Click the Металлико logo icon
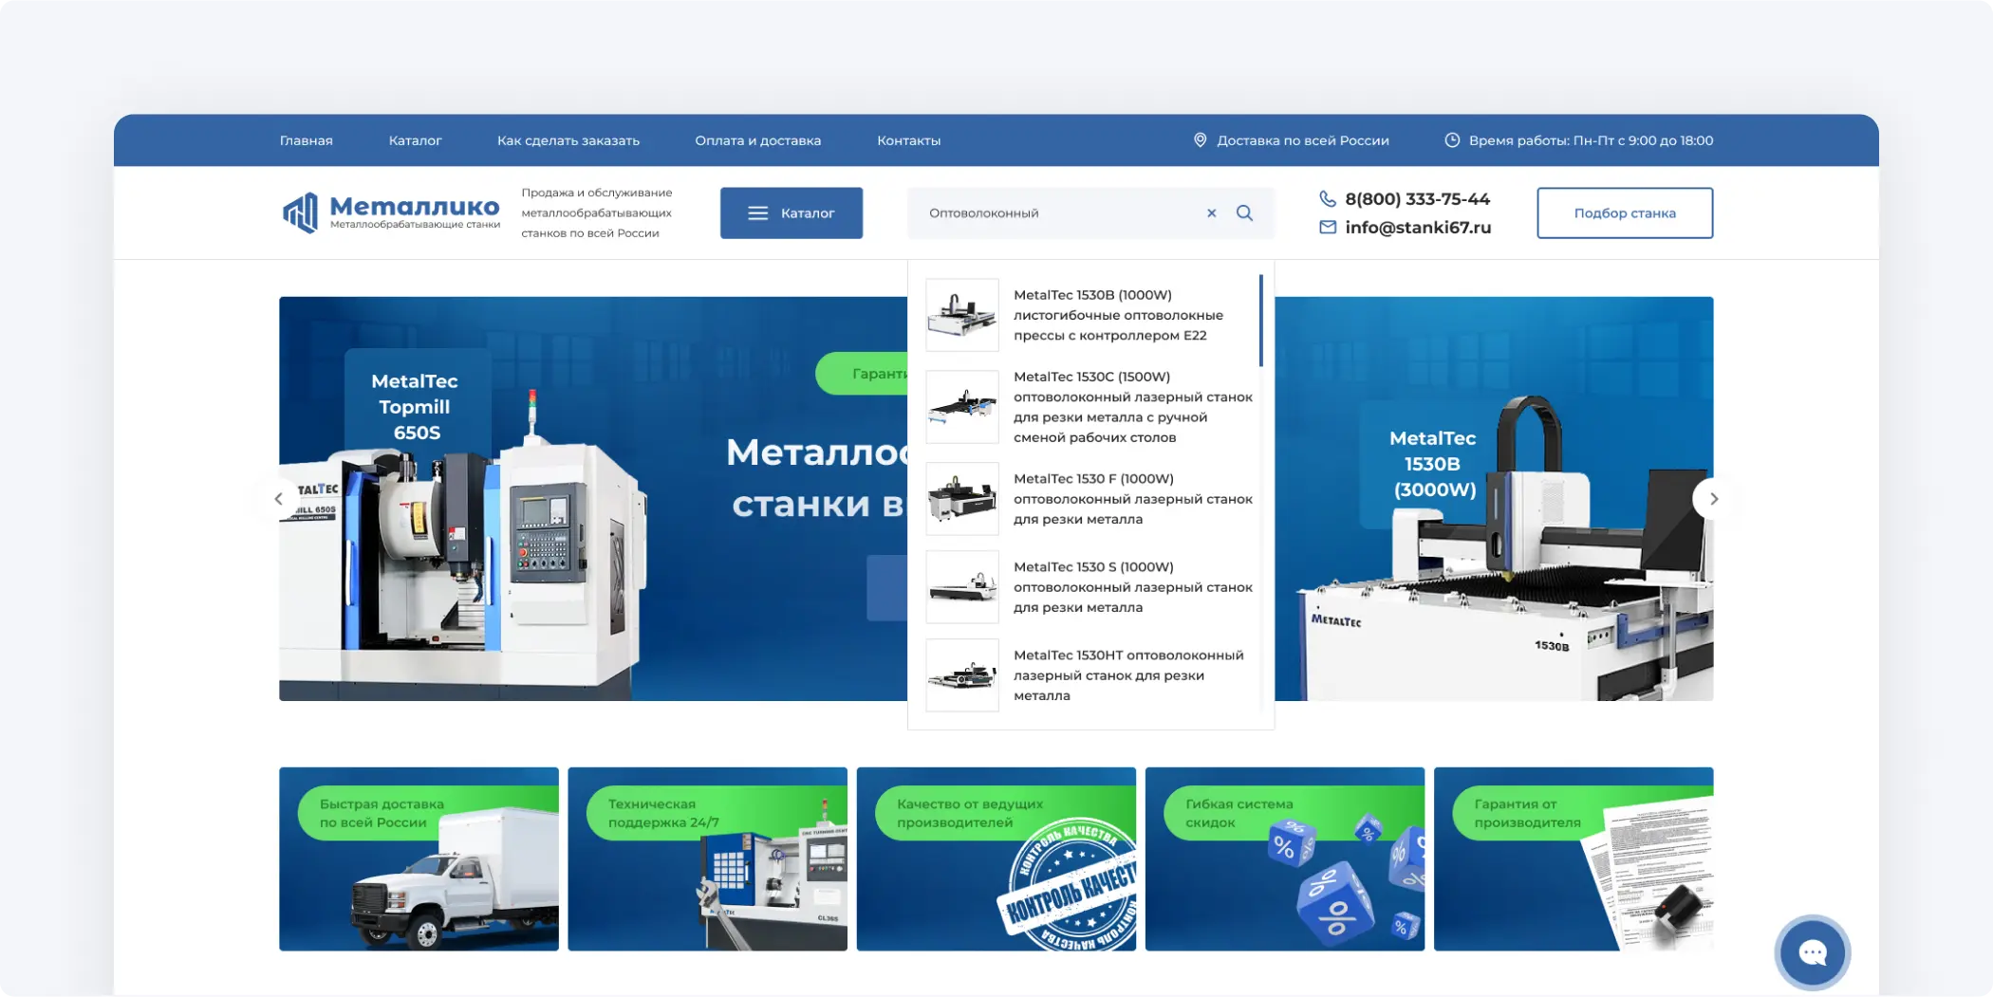Viewport: 1993px width, 997px height. click(299, 212)
